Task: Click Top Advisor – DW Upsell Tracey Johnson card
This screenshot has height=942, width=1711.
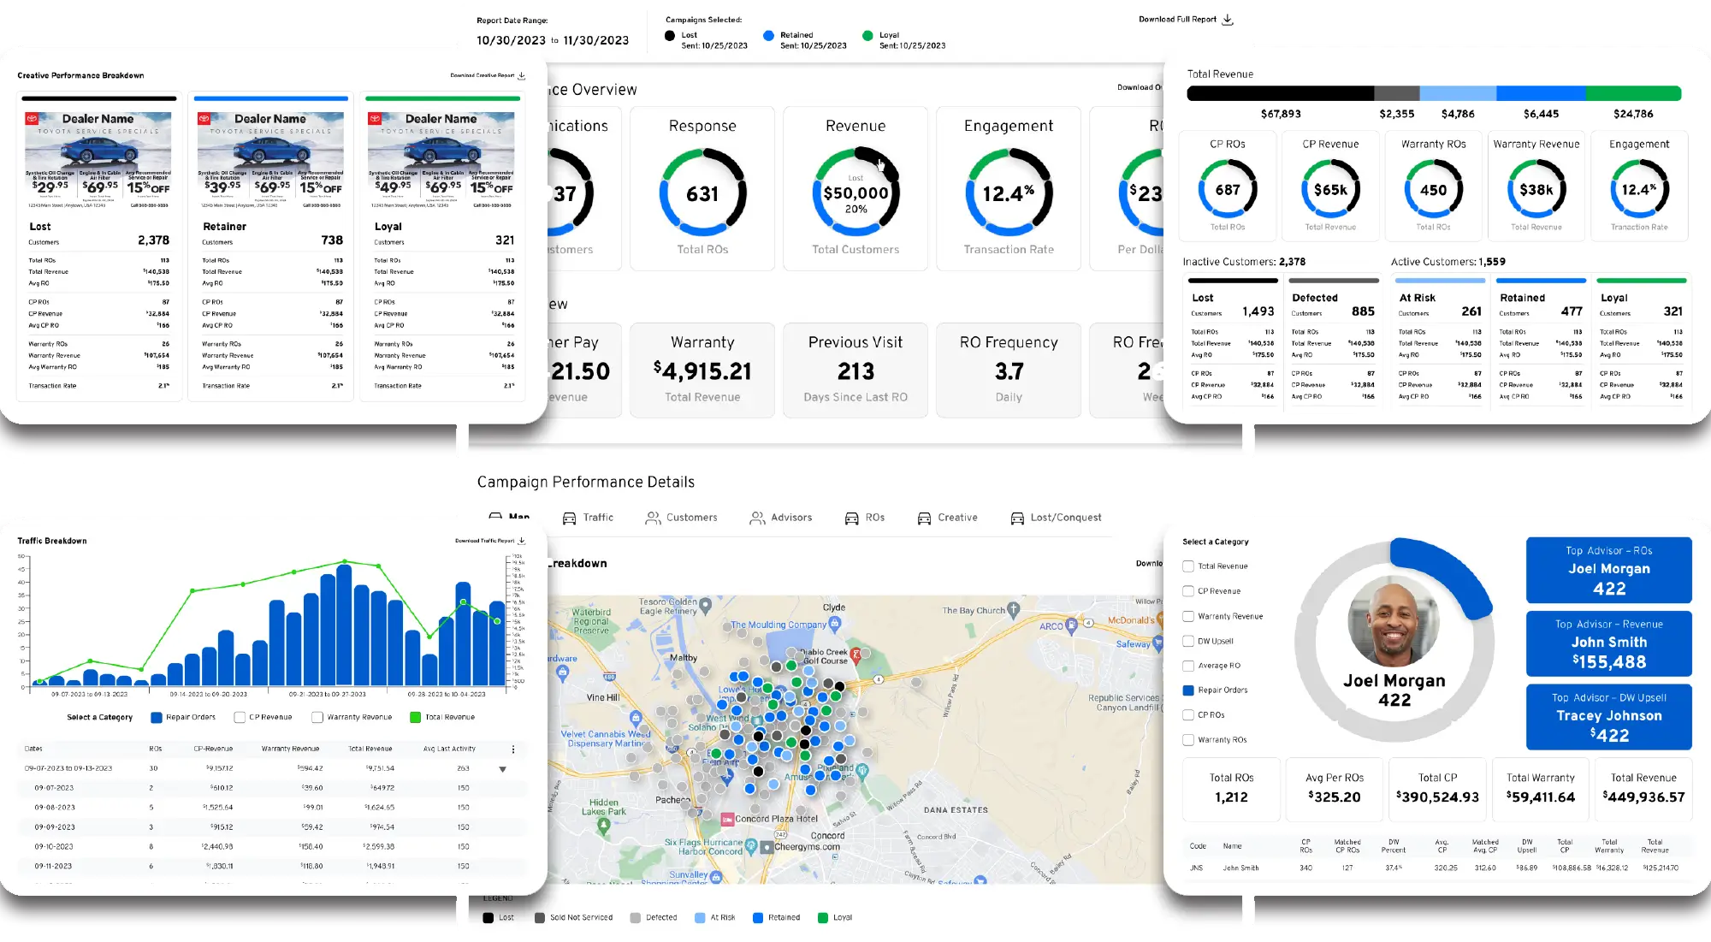Action: 1609,717
